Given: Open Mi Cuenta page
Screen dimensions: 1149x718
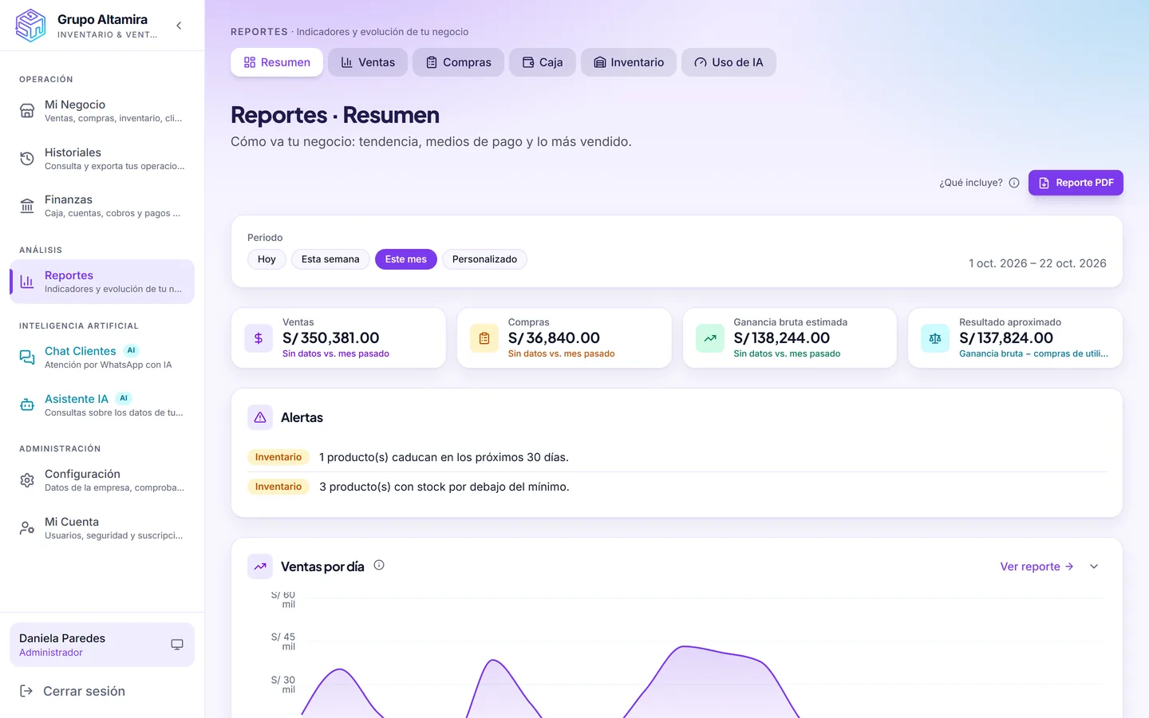Looking at the screenshot, I should [x=102, y=528].
